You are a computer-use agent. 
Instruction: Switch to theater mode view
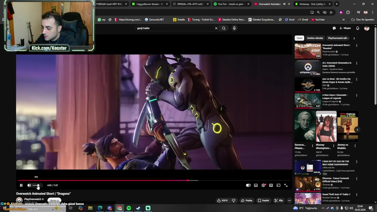point(271,185)
